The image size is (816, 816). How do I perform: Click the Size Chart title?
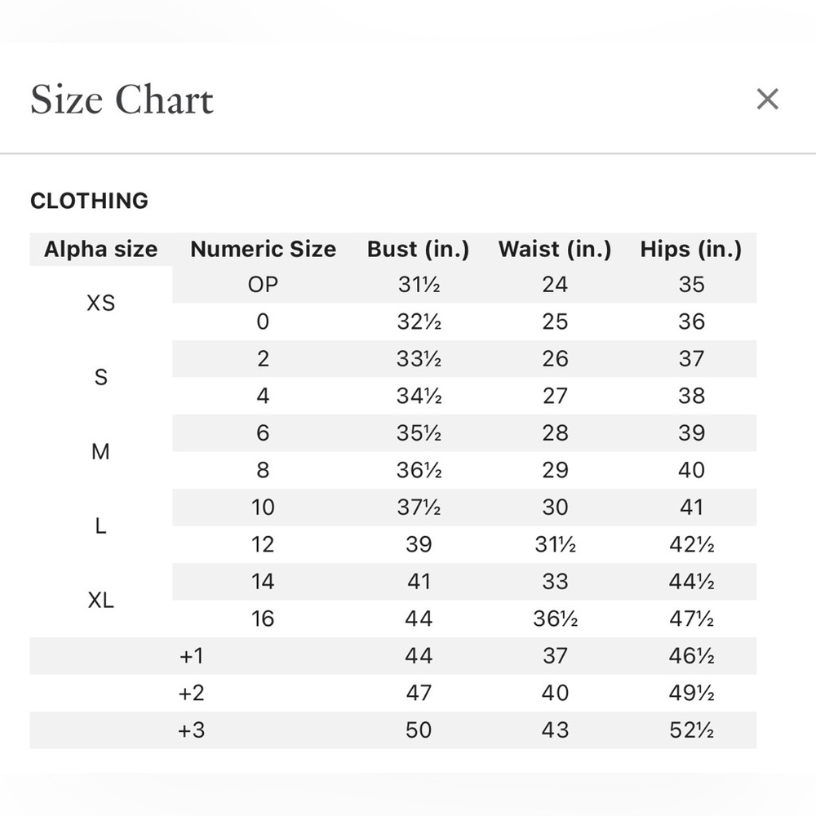pyautogui.click(x=122, y=99)
